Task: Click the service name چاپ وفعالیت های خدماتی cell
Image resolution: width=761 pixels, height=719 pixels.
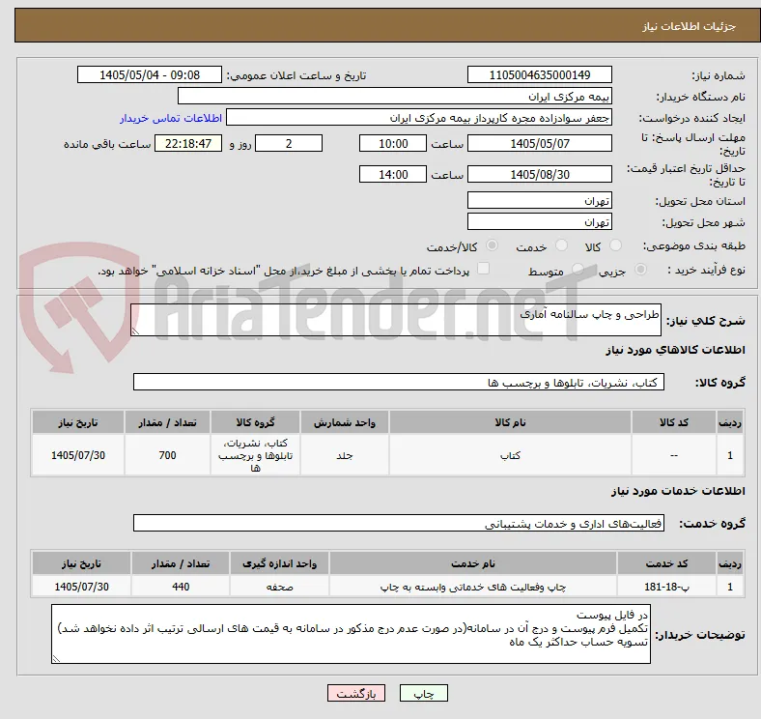Action: pyautogui.click(x=473, y=586)
